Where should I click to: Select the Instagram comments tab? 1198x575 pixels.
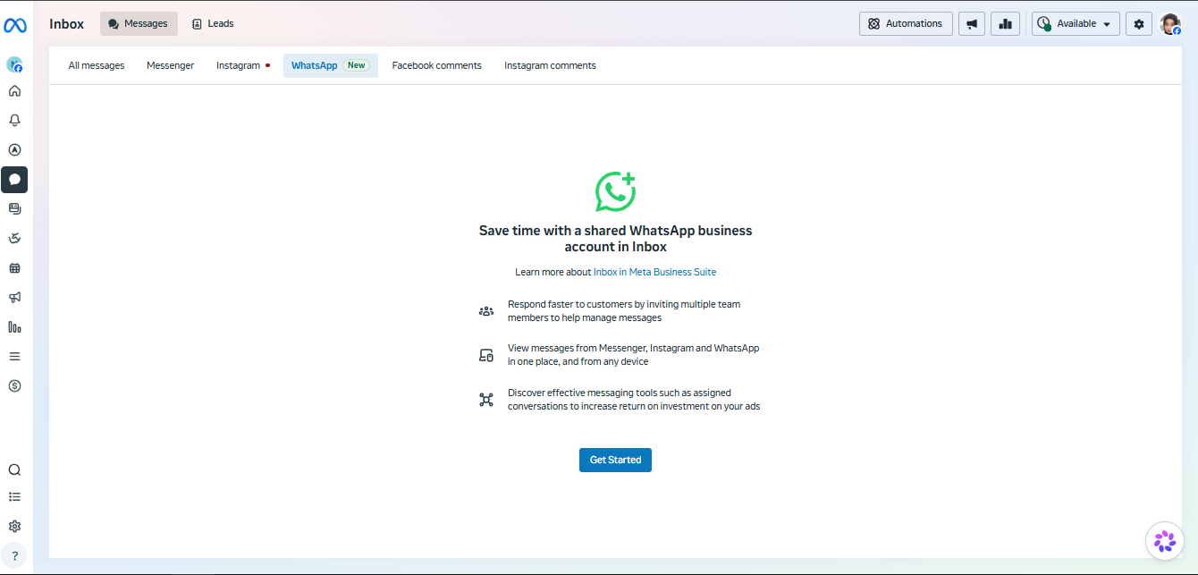click(550, 65)
